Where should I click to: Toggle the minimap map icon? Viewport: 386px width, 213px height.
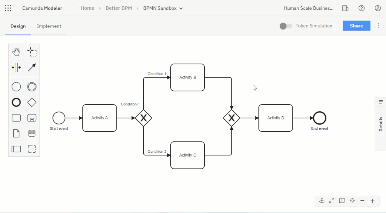click(342, 201)
